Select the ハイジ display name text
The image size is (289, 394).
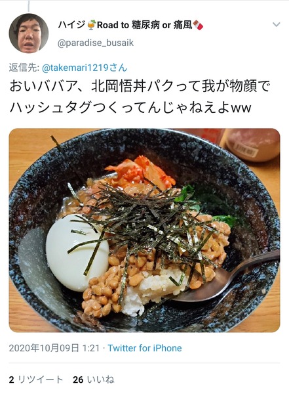click(72, 25)
